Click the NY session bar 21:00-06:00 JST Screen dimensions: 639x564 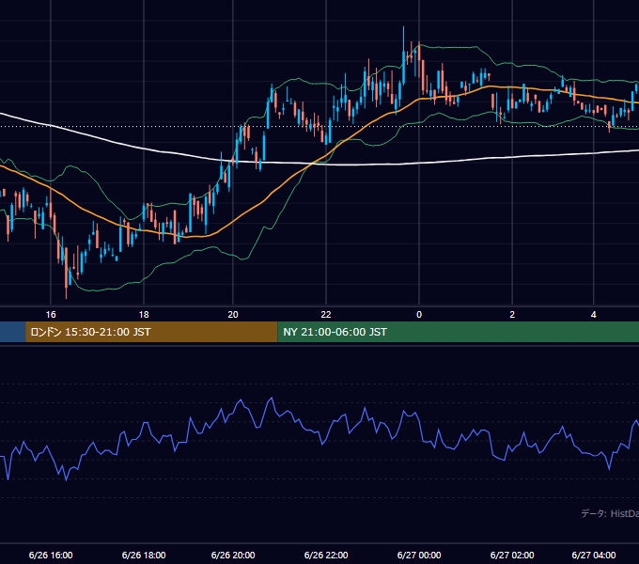tap(458, 332)
